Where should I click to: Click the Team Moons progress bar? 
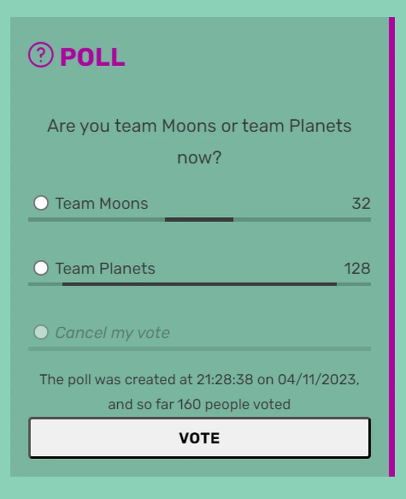[x=199, y=219]
